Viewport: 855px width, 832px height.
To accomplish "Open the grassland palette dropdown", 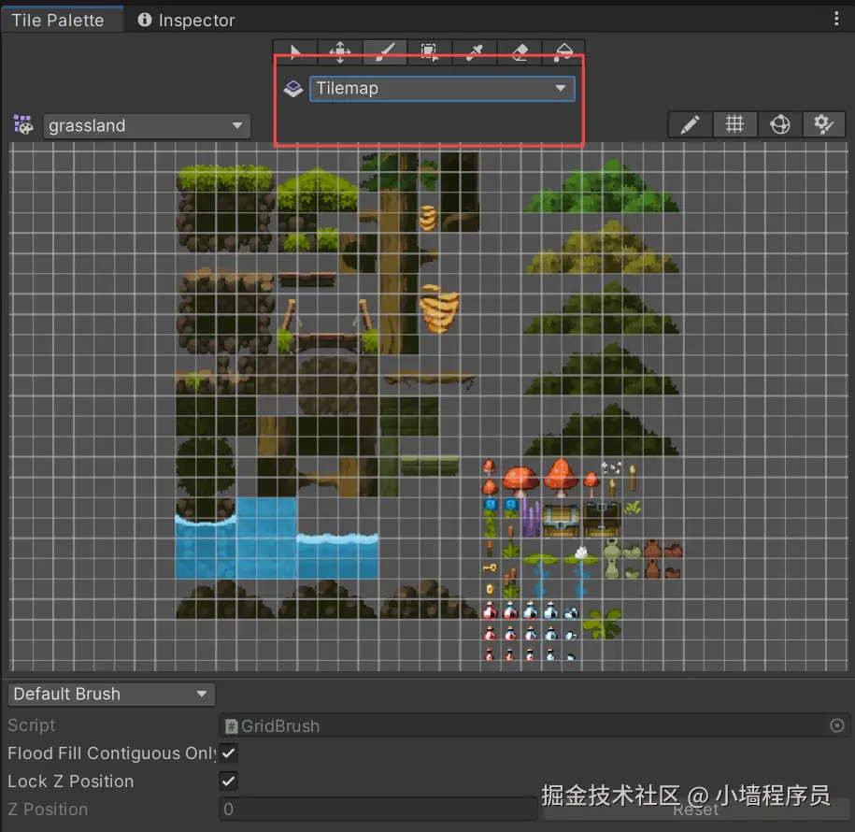I will pos(146,123).
